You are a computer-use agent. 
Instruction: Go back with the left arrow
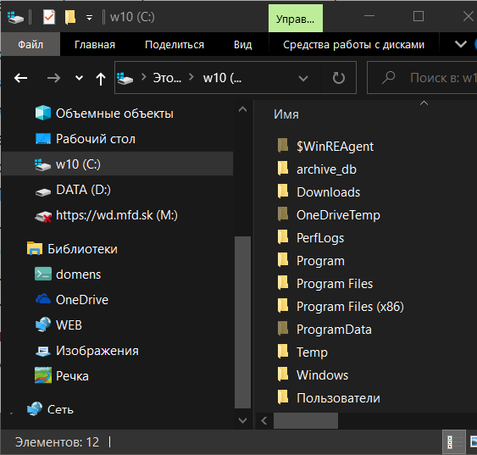pyautogui.click(x=20, y=78)
